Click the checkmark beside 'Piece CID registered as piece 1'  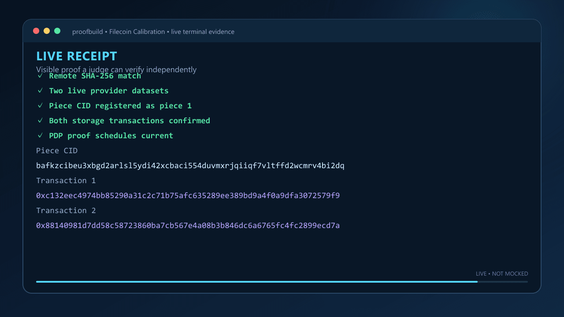point(40,106)
